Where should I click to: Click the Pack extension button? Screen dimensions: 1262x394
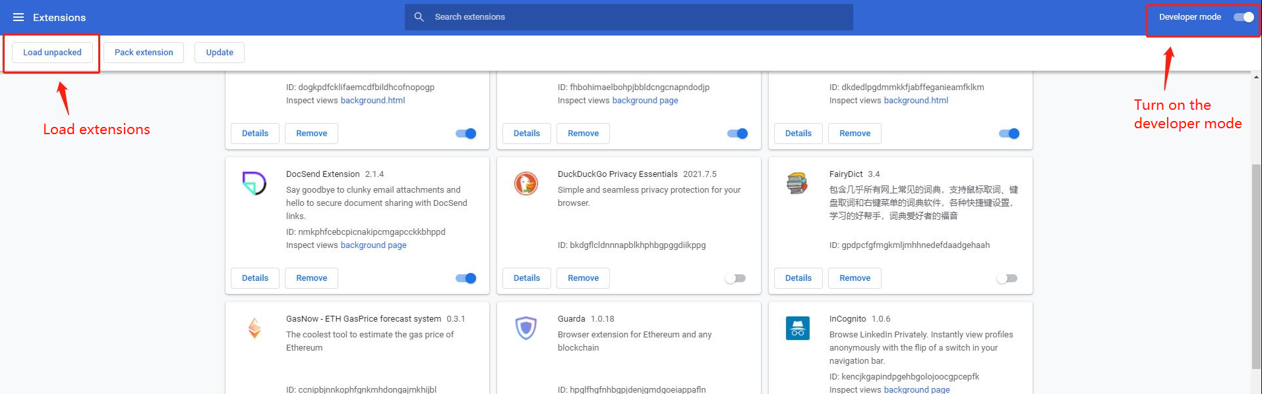tap(144, 53)
